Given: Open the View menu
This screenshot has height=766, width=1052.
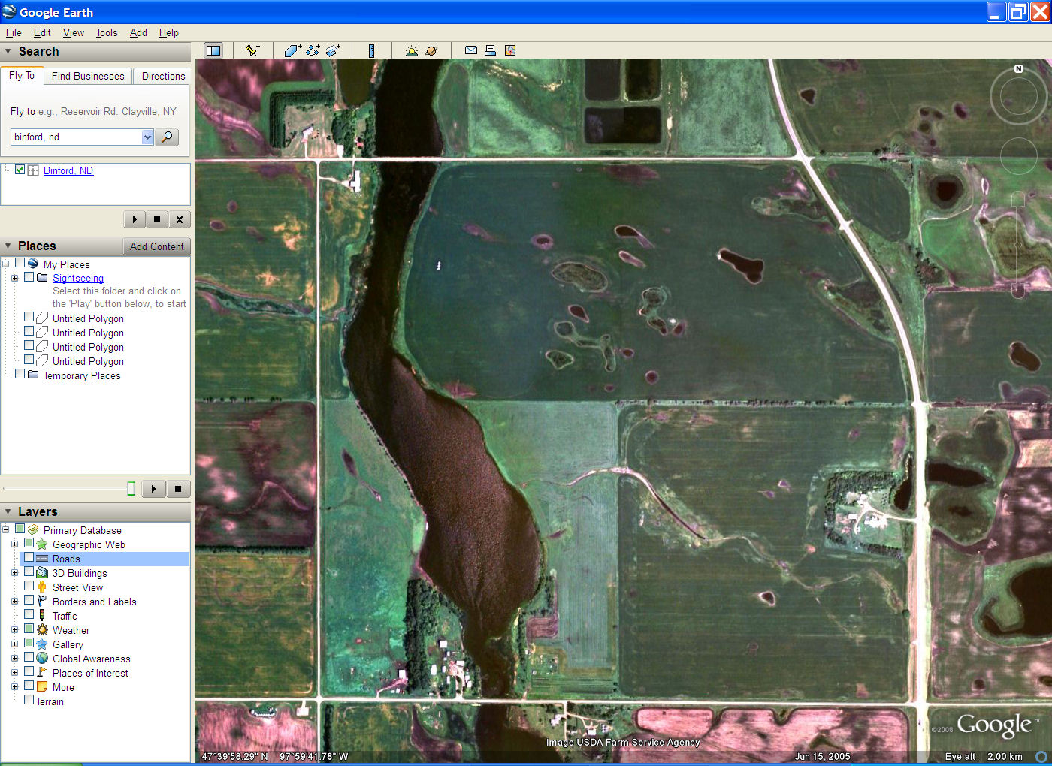Looking at the screenshot, I should tap(74, 32).
